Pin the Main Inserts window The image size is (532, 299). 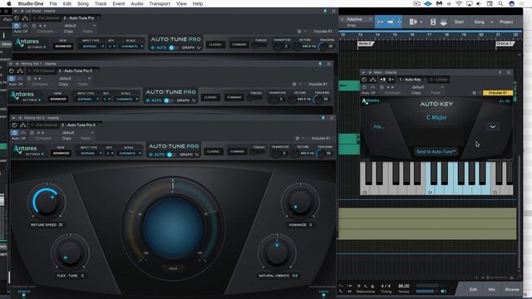tap(500, 72)
